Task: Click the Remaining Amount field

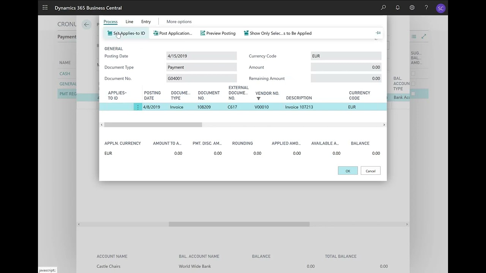Action: 346,78
